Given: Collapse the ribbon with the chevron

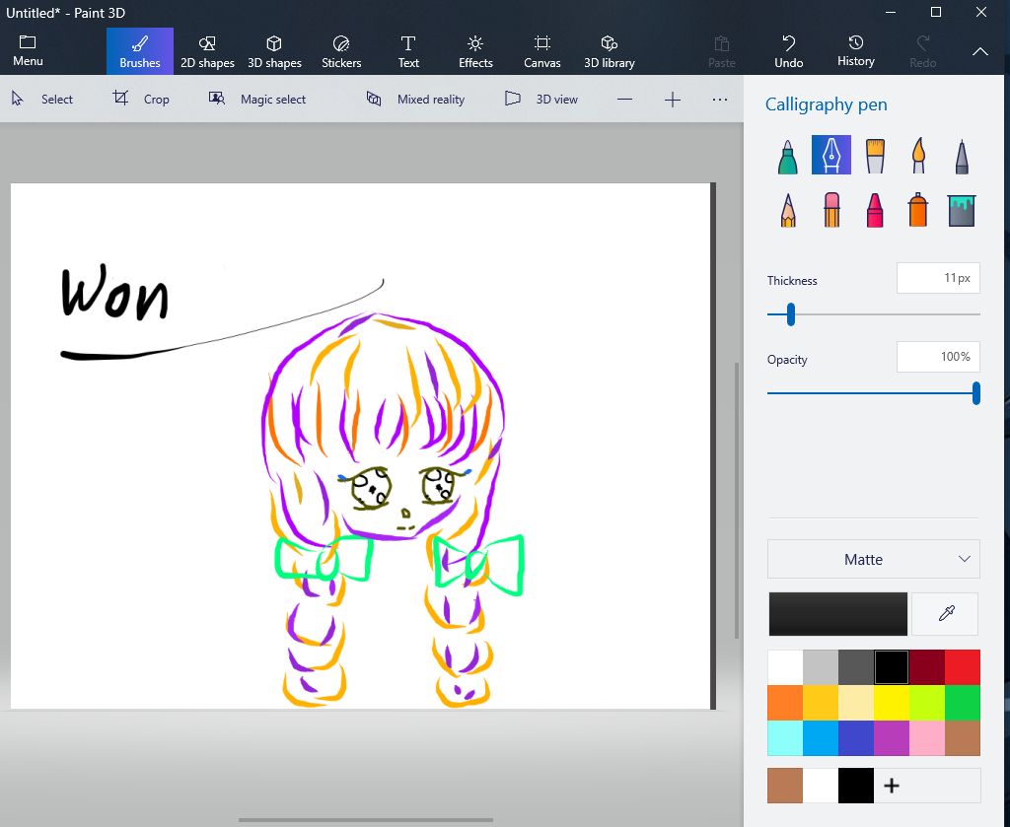Looking at the screenshot, I should pyautogui.click(x=979, y=51).
